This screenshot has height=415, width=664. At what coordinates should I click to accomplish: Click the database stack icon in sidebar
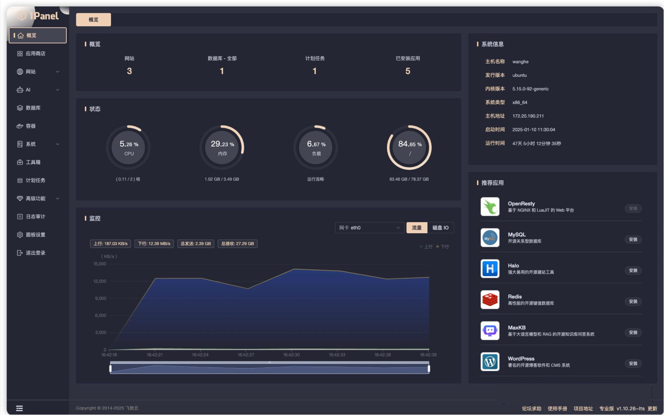pyautogui.click(x=20, y=108)
